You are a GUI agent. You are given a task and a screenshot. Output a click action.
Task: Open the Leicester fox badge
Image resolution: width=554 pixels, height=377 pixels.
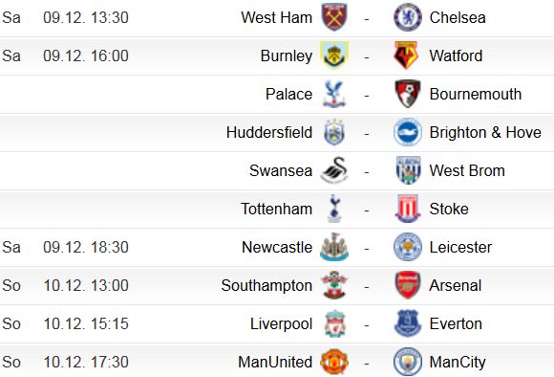tap(408, 247)
